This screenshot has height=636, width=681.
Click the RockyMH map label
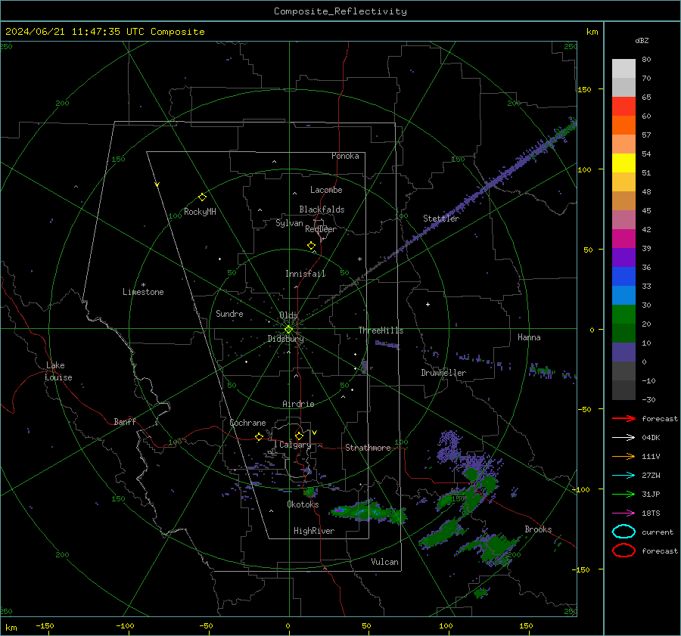pyautogui.click(x=200, y=212)
